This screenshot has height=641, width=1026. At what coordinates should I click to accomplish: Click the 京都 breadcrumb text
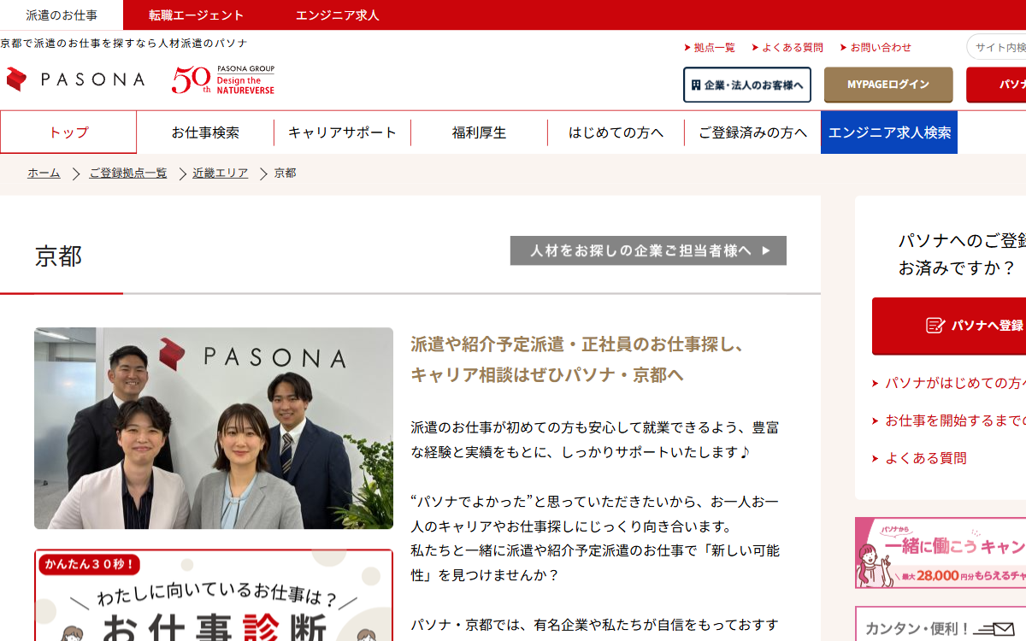[x=285, y=173]
